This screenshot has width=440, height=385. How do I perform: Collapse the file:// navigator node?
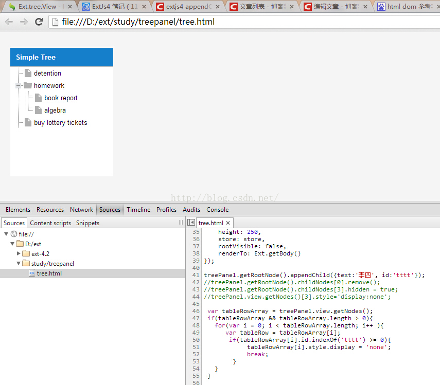(x=6, y=234)
